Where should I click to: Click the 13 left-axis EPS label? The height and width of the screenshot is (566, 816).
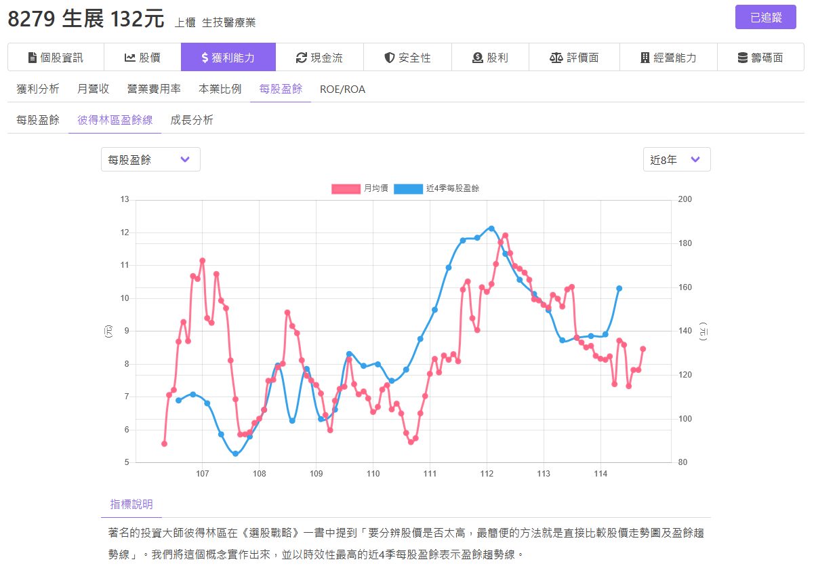124,199
